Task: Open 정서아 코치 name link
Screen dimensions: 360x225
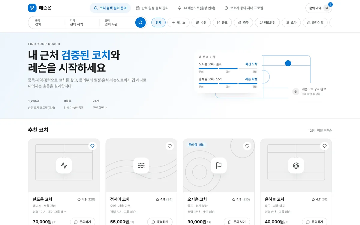Action: 120,199
